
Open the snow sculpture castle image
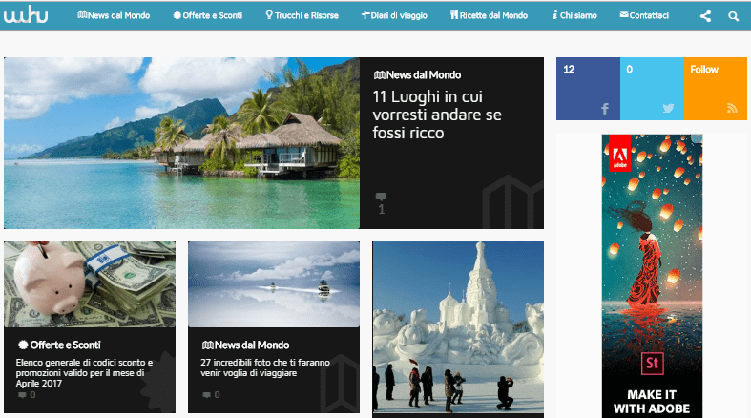458,327
